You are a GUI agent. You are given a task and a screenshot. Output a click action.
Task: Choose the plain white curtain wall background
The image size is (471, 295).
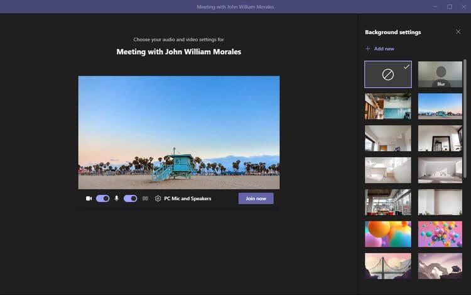tap(440, 202)
